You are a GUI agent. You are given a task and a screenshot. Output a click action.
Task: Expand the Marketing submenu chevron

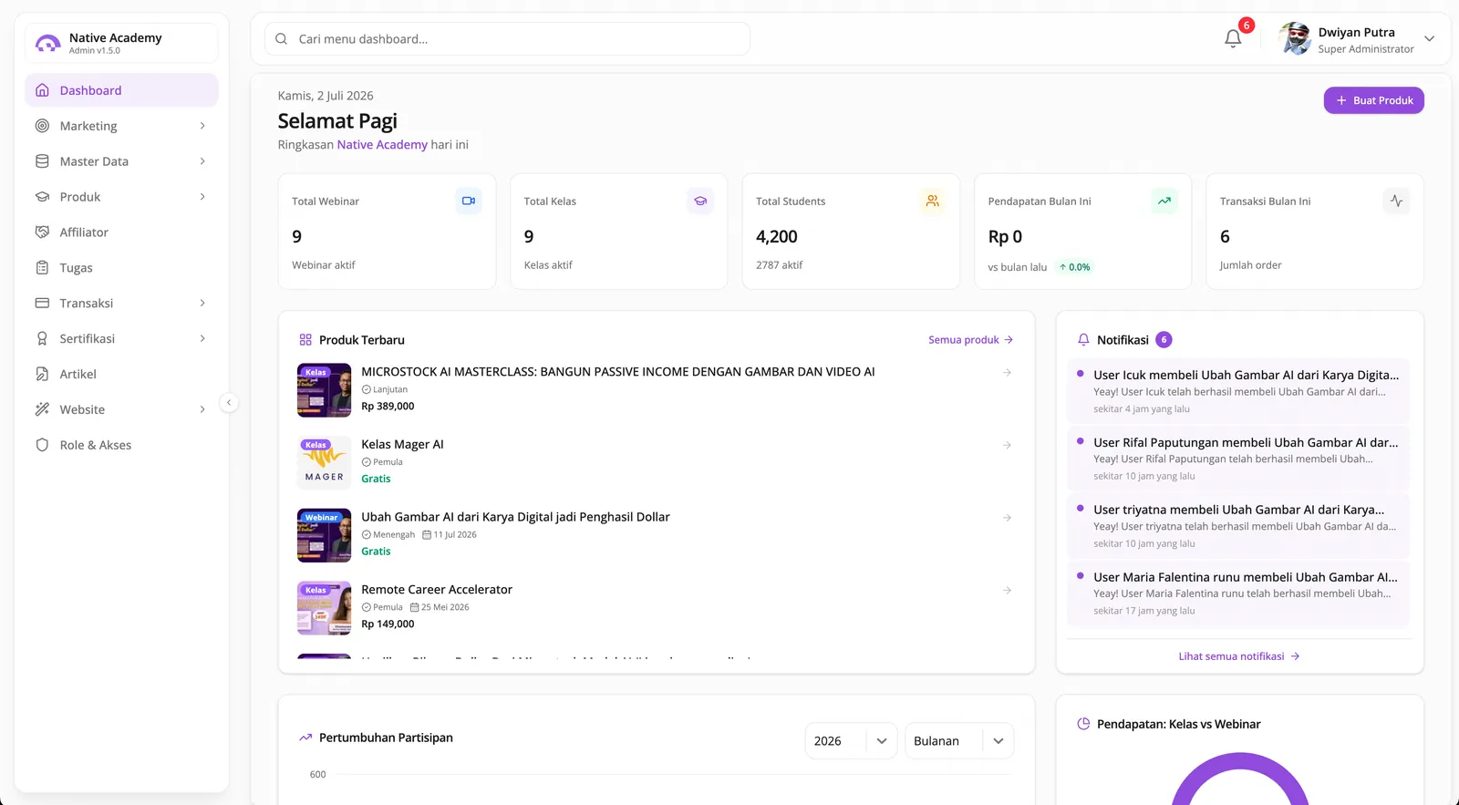click(202, 126)
